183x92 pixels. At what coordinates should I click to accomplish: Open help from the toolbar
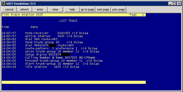72,9
